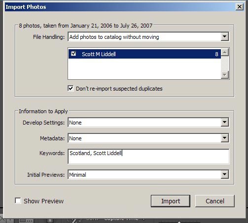
Task: Close the Import Photos dialog
Action: tap(240, 7)
